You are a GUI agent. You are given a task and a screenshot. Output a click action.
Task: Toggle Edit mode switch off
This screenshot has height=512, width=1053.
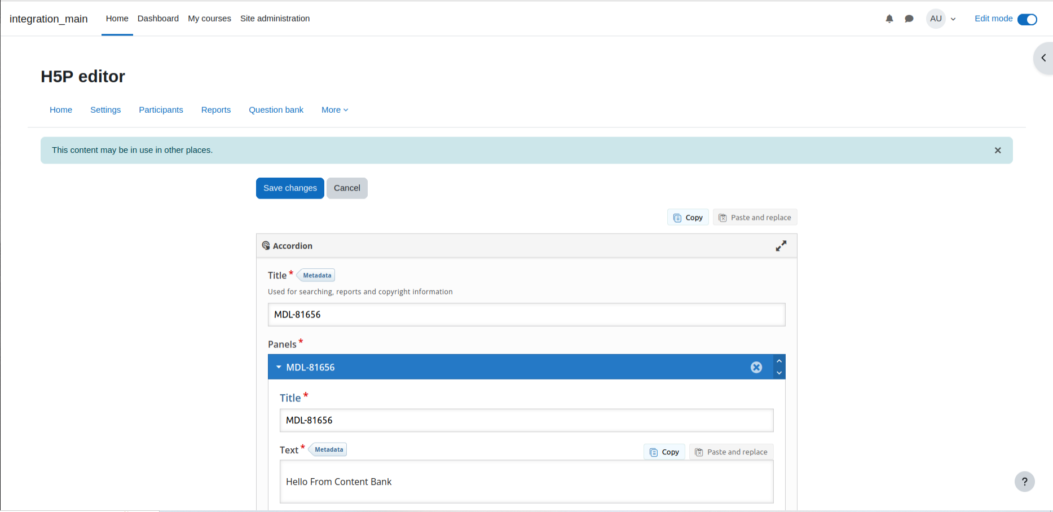point(1027,19)
